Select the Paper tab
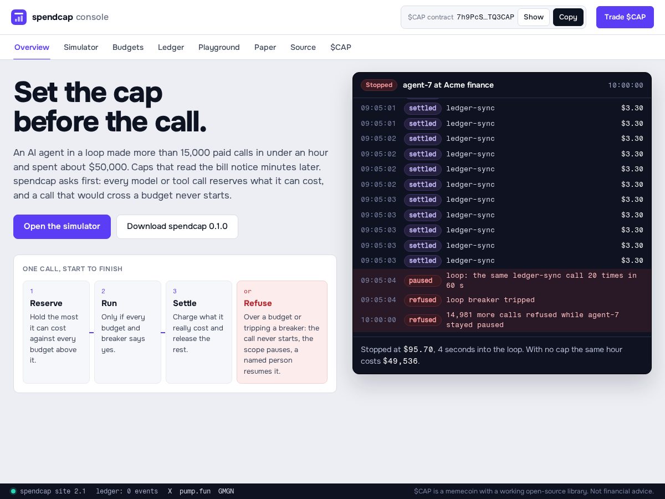665x499 pixels. point(265,47)
